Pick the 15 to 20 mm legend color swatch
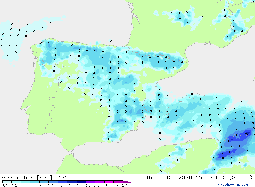Image resolution: width=255 pixels, height=187 pixels. click(x=63, y=182)
